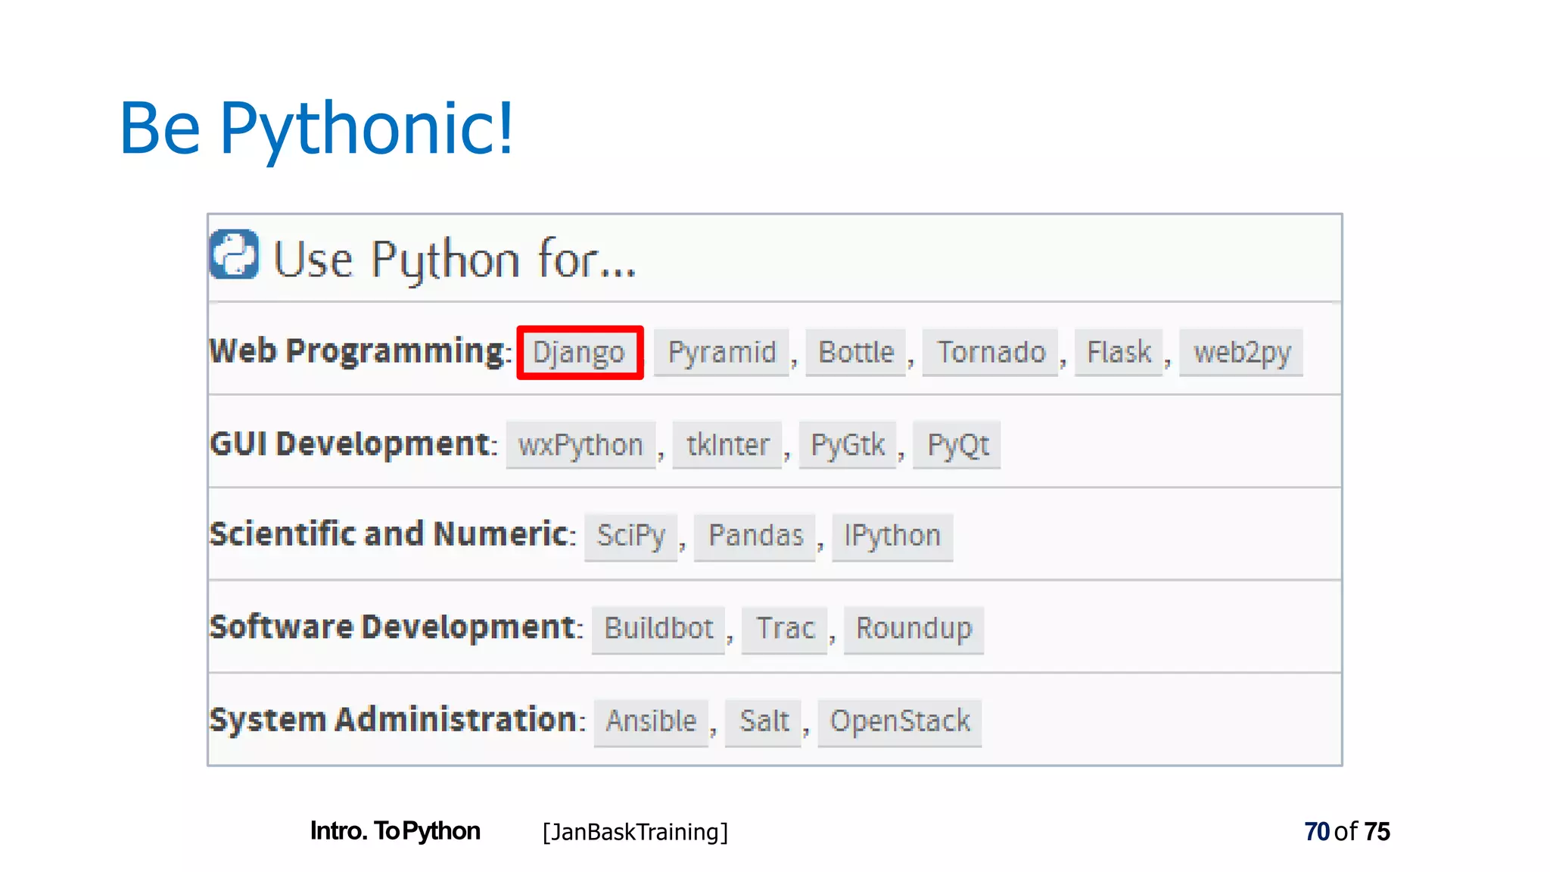The image size is (1550, 872).
Task: Click the 'Intro. To Python' footer text
Action: click(x=395, y=831)
